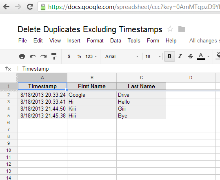
Task: Format as currency with dollar icon
Action: click(x=69, y=56)
